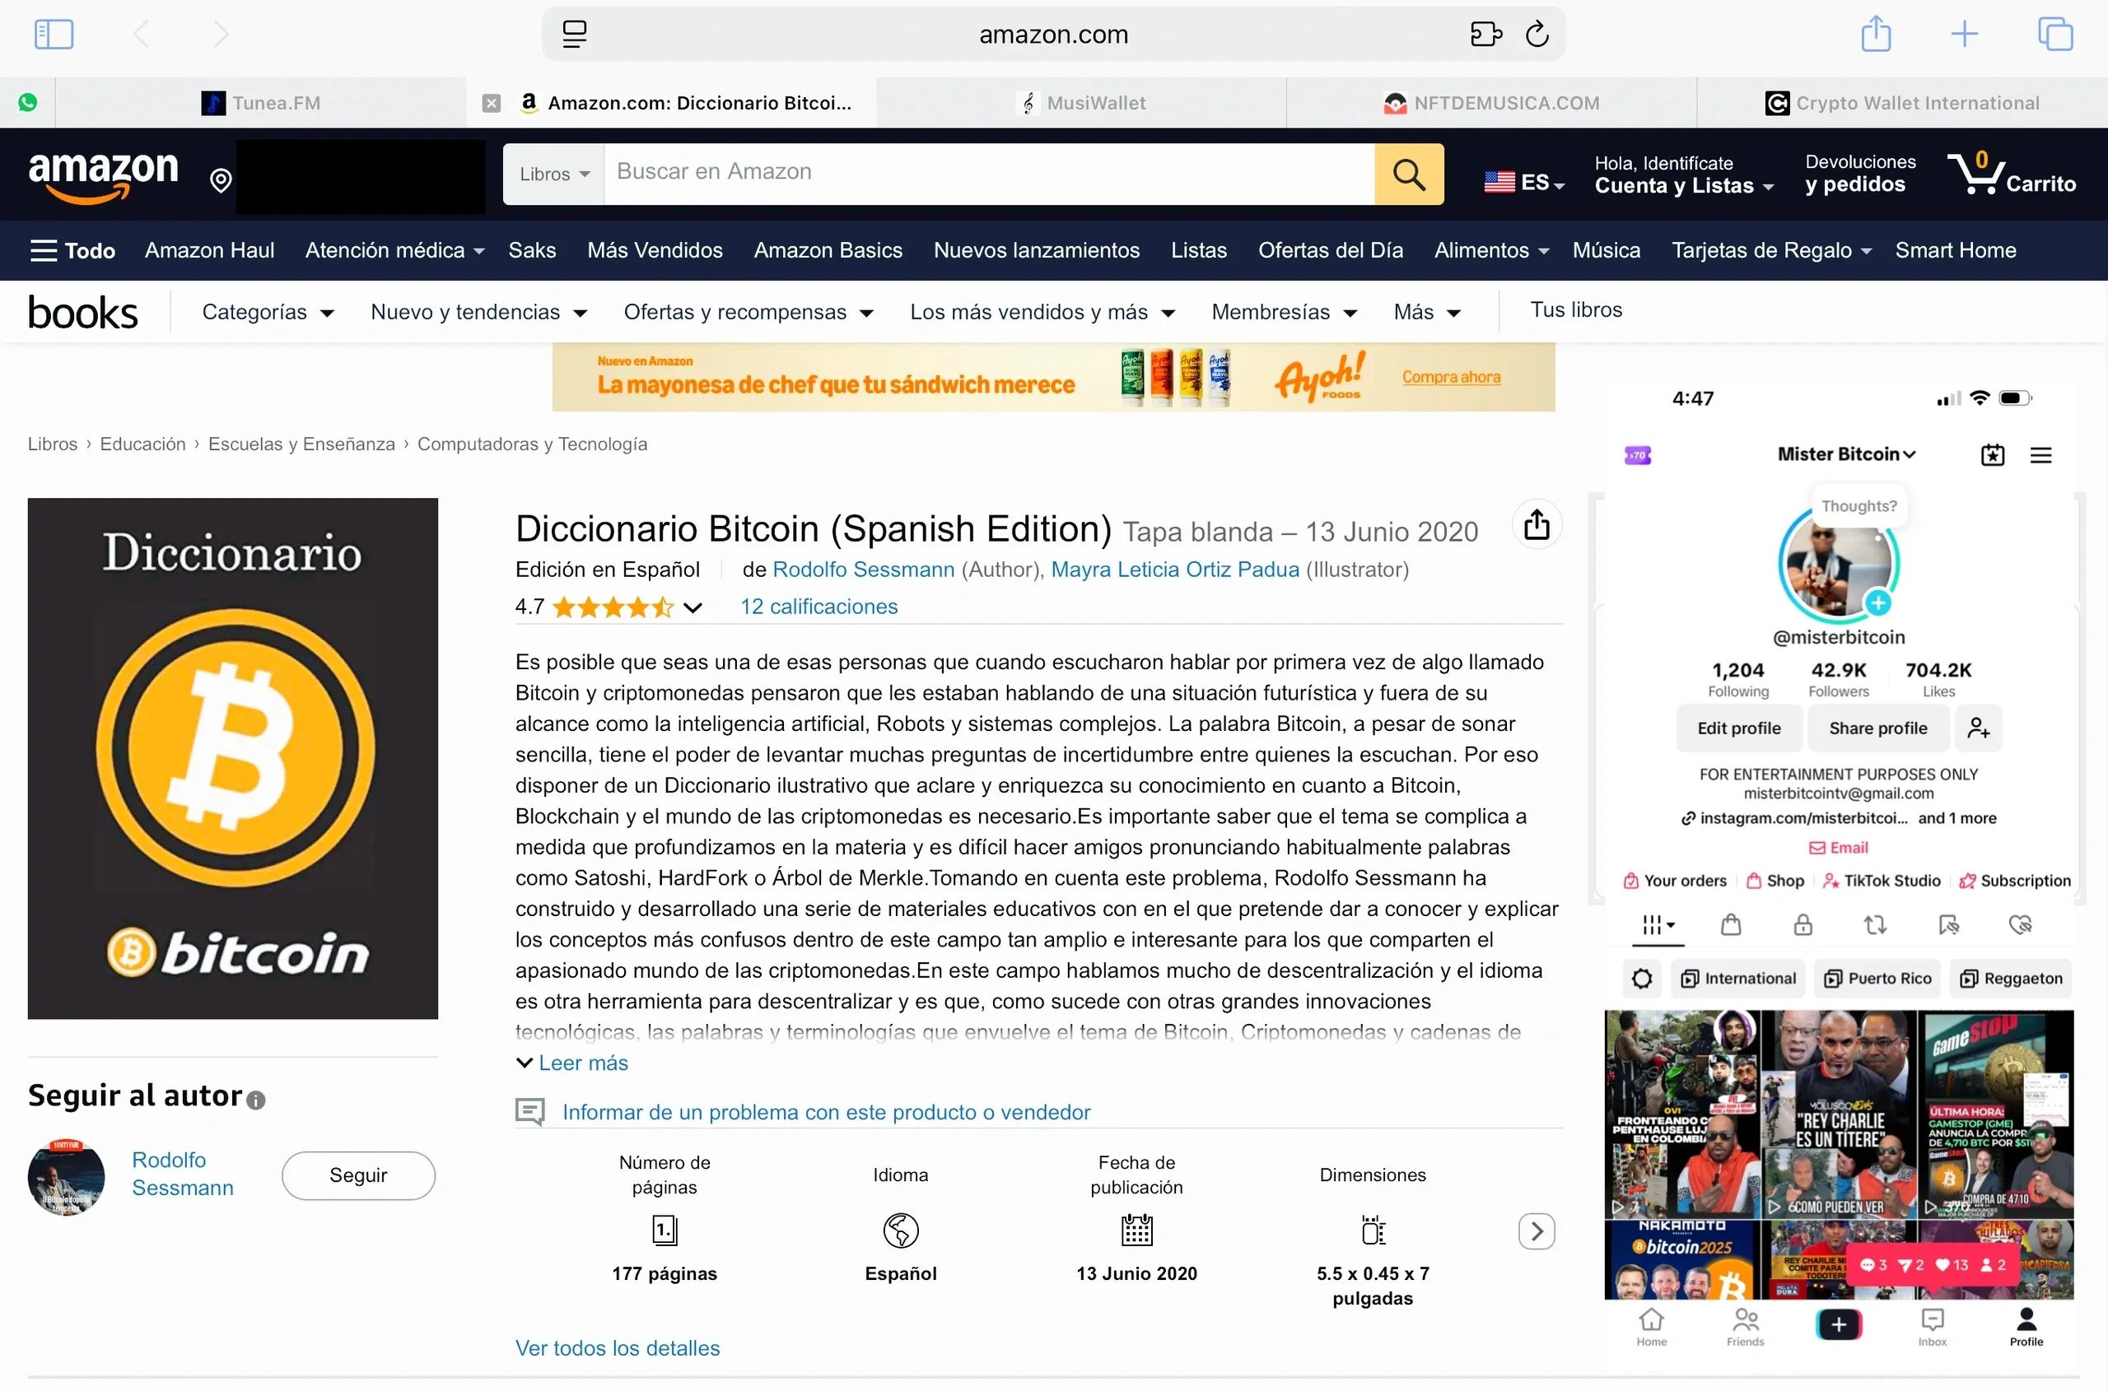Viewport: 2108px width, 1391px height.
Task: Open Ver todos los detalles link
Action: [618, 1348]
